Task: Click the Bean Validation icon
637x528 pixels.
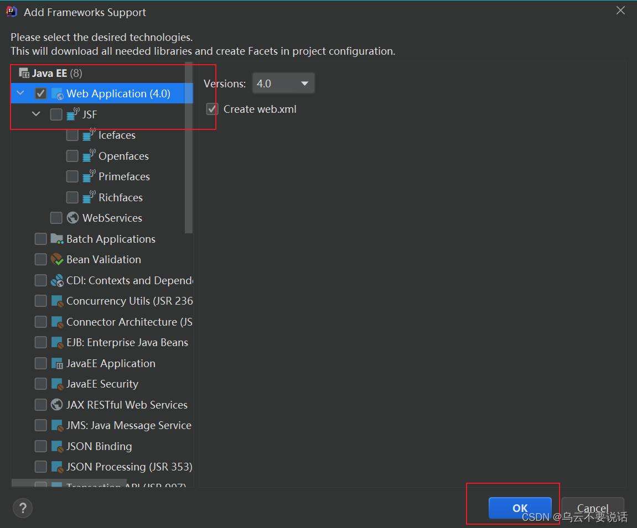Action: (57, 259)
